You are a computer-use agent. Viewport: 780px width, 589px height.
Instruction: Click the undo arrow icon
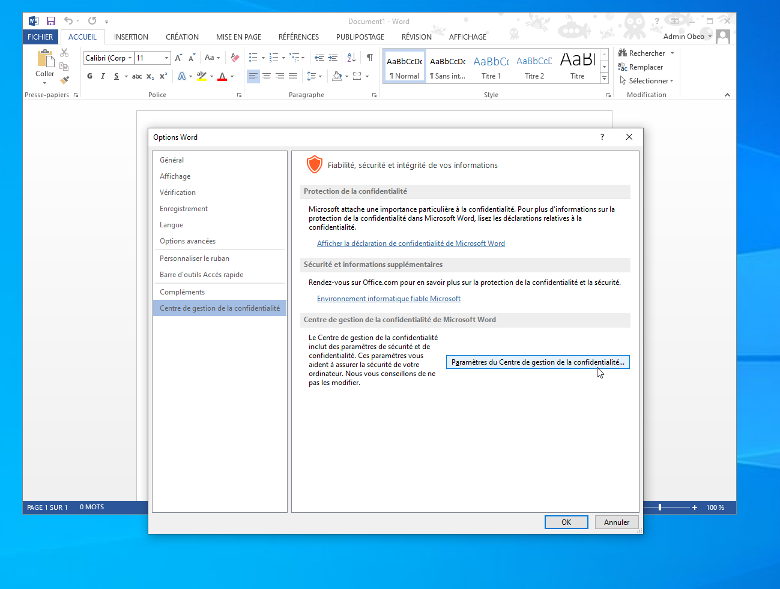[68, 21]
